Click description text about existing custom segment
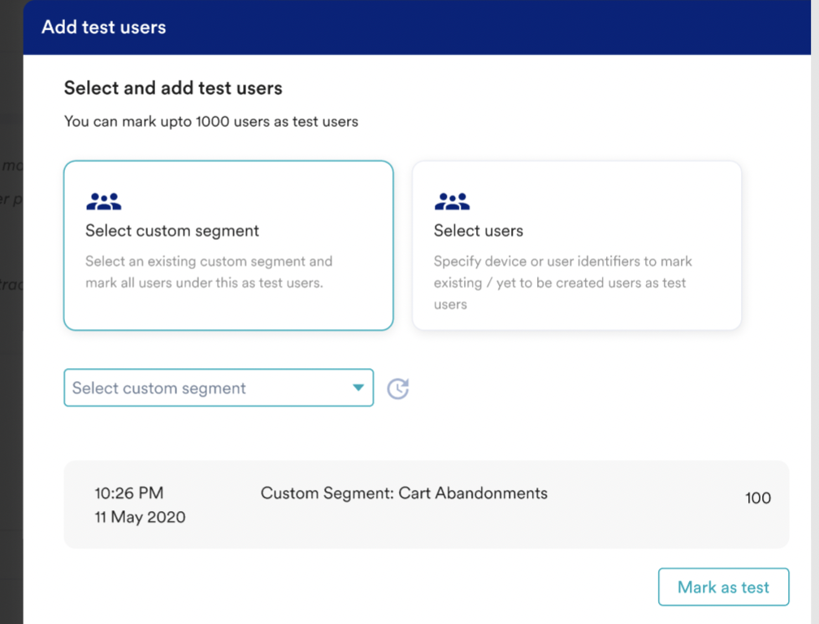The image size is (819, 624). click(x=209, y=272)
